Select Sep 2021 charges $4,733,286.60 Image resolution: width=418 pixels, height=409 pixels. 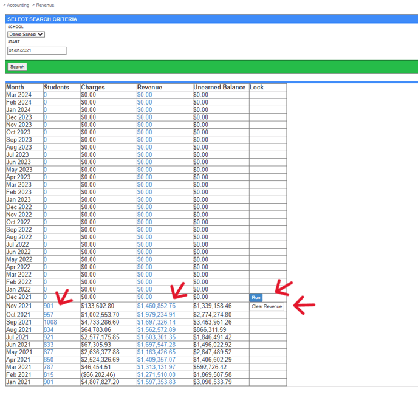click(x=100, y=322)
